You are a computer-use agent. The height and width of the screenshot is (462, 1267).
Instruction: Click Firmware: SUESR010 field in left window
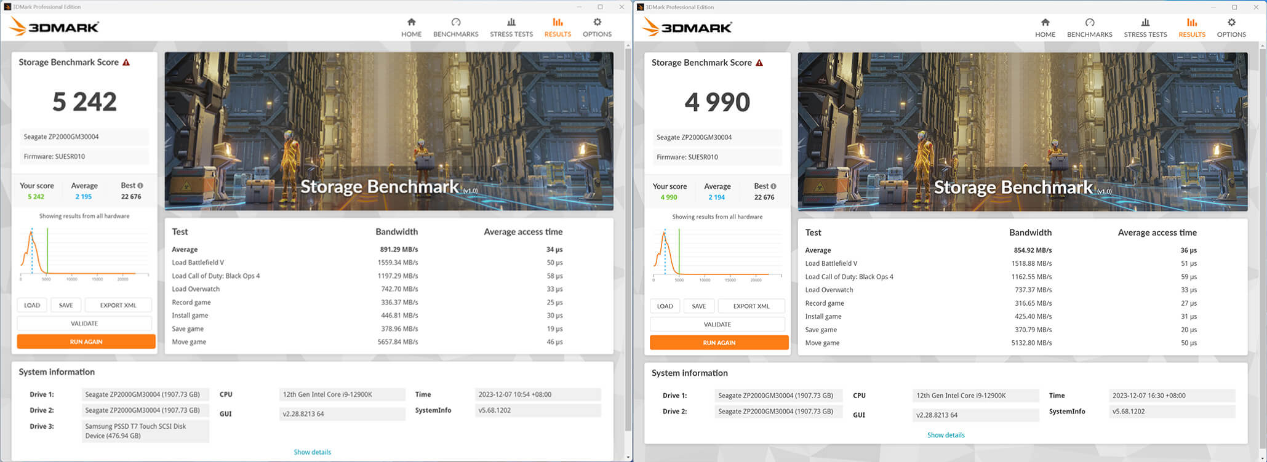(x=84, y=156)
